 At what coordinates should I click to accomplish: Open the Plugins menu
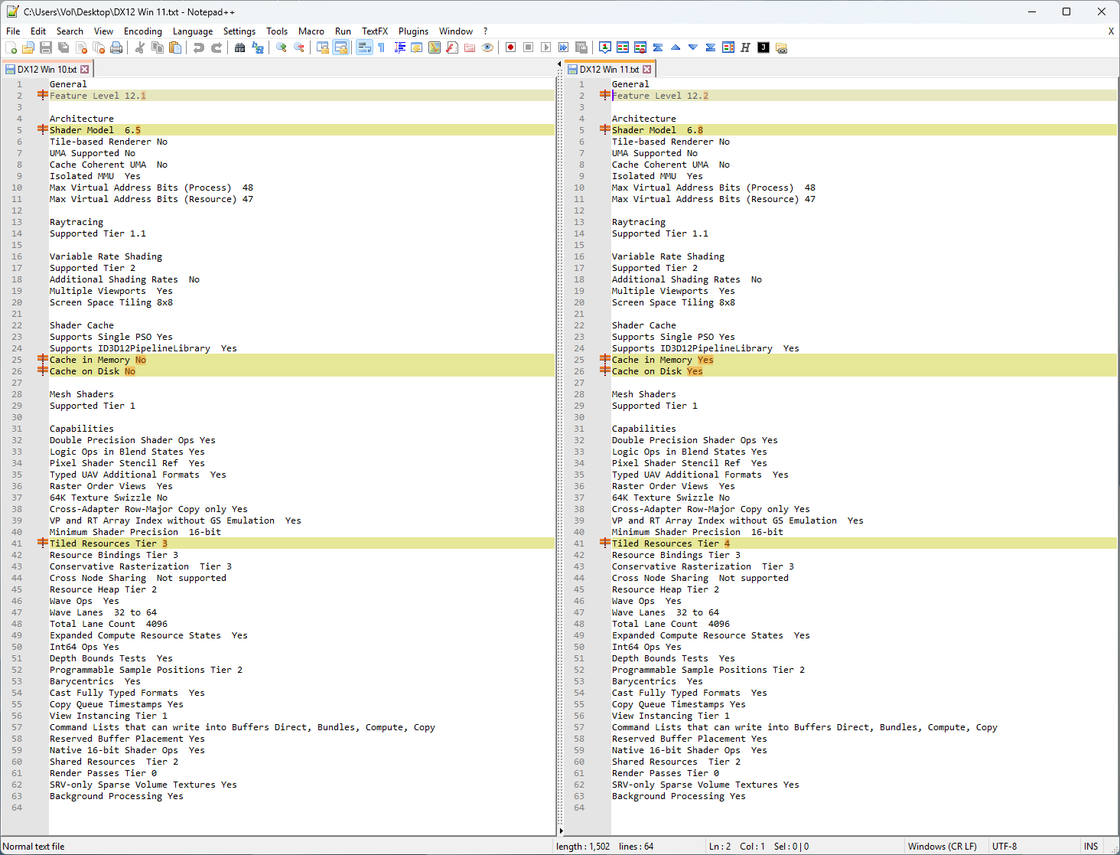[x=413, y=31]
